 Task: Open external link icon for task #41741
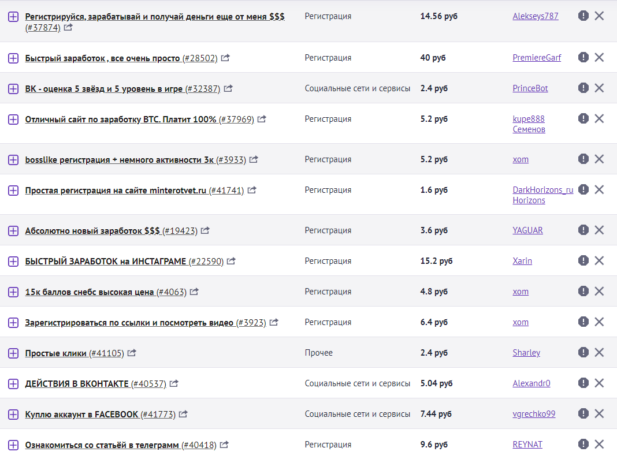[252, 190]
